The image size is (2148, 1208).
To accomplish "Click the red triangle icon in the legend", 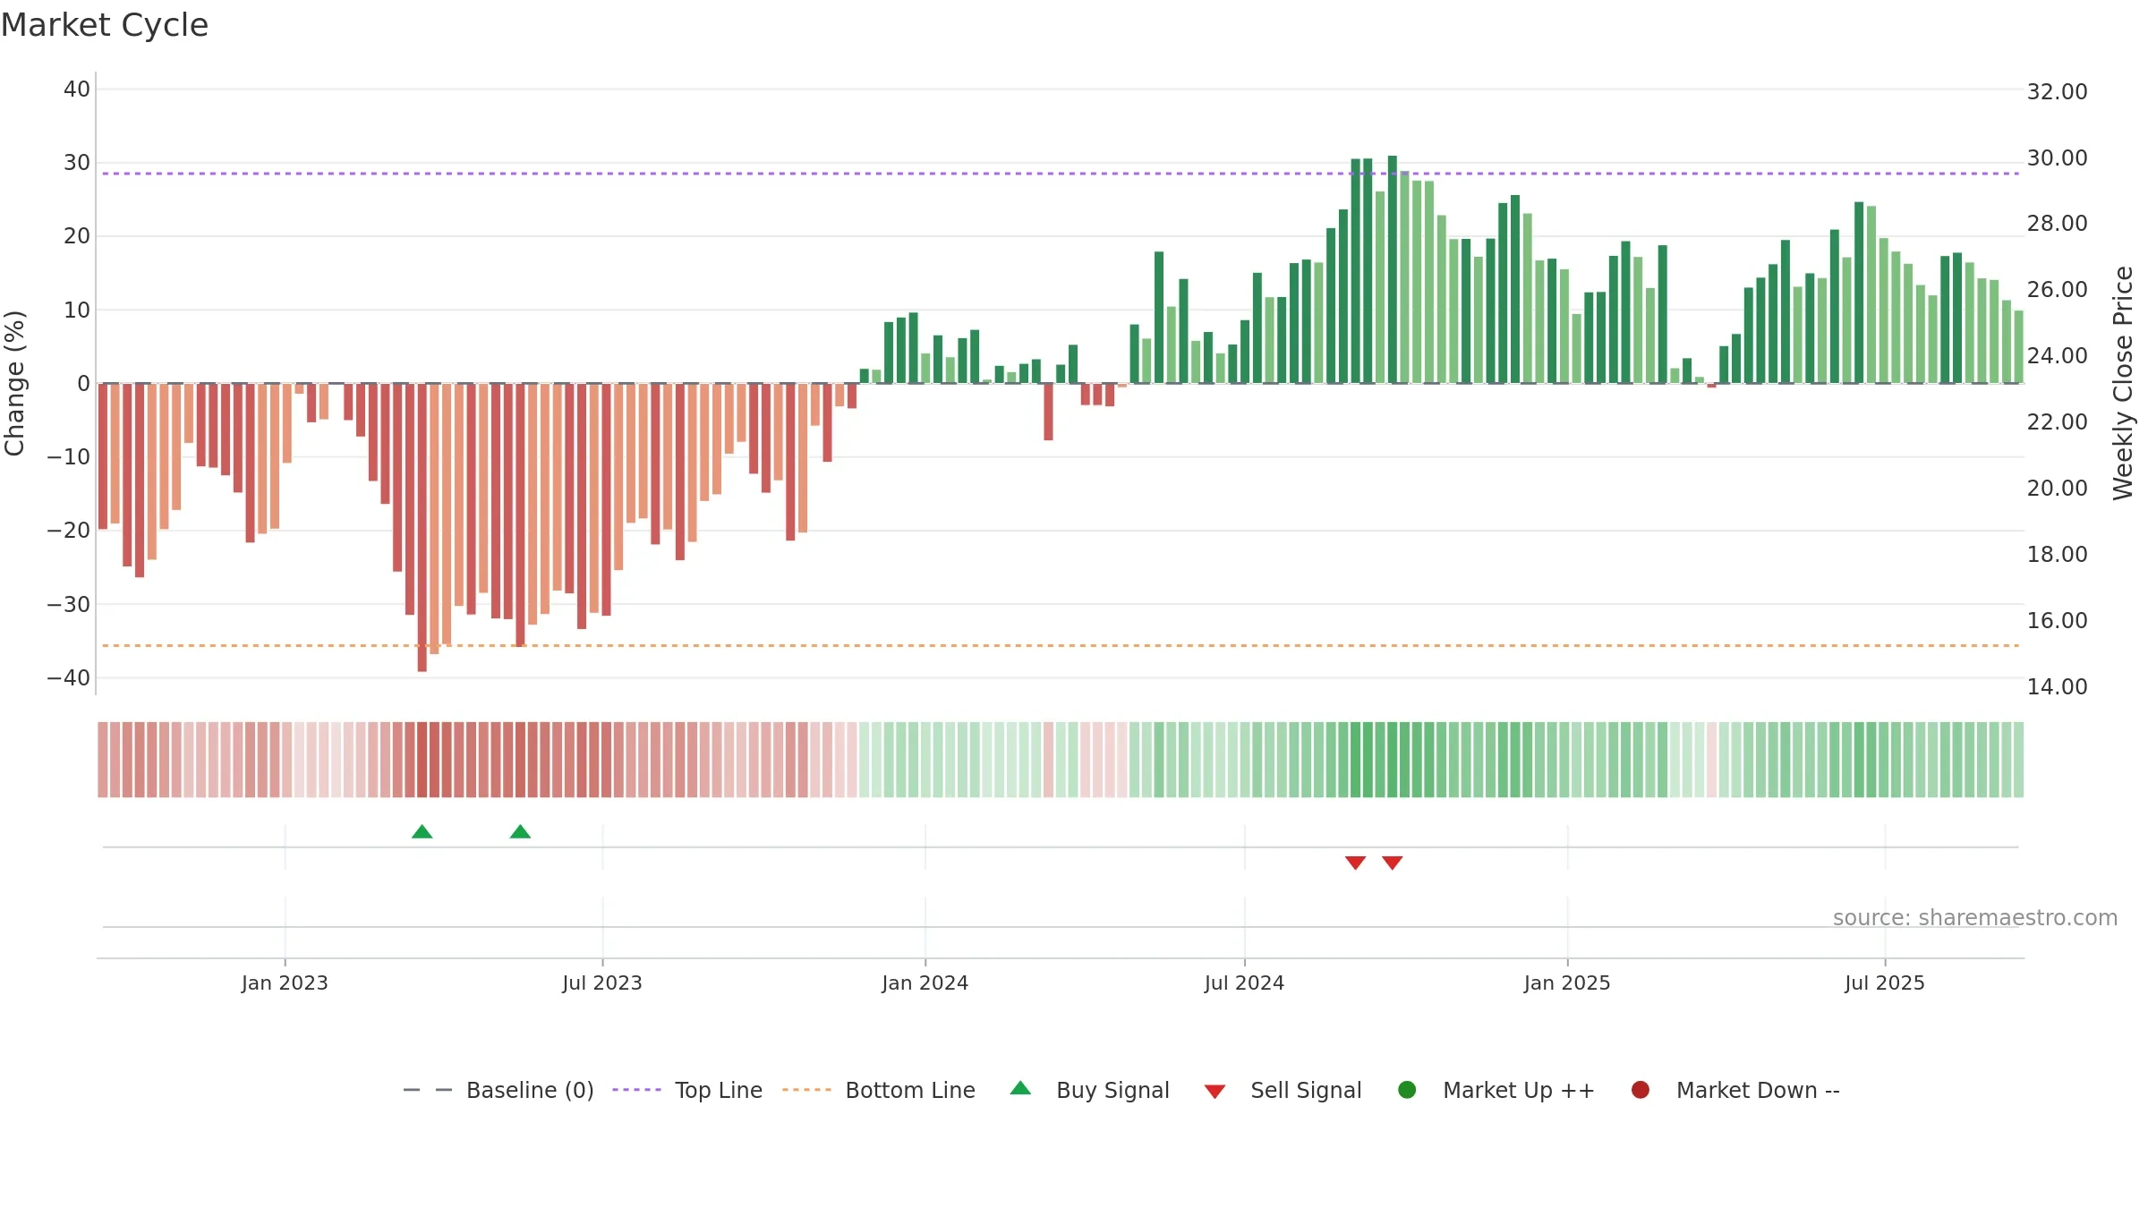I will coord(1215,1092).
